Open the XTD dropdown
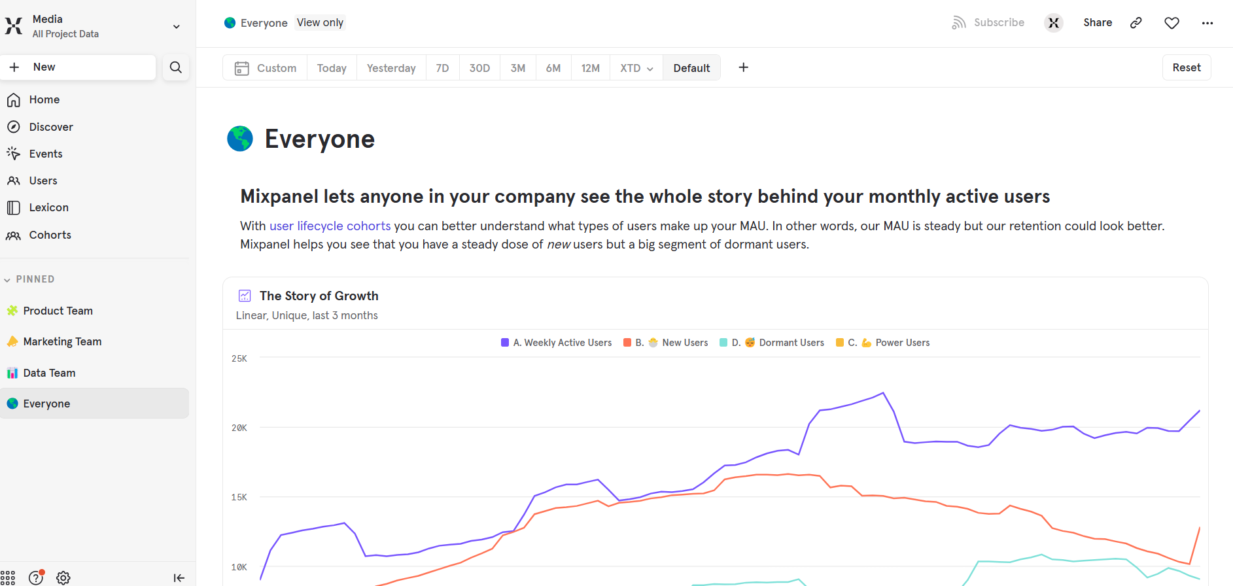Screen dimensions: 1233x586 click(636, 68)
